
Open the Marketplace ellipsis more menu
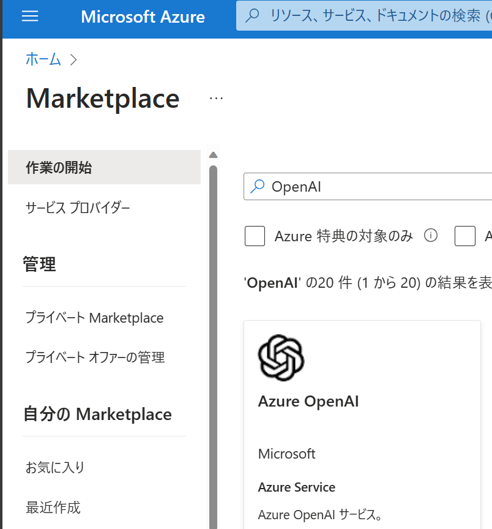coord(216,99)
